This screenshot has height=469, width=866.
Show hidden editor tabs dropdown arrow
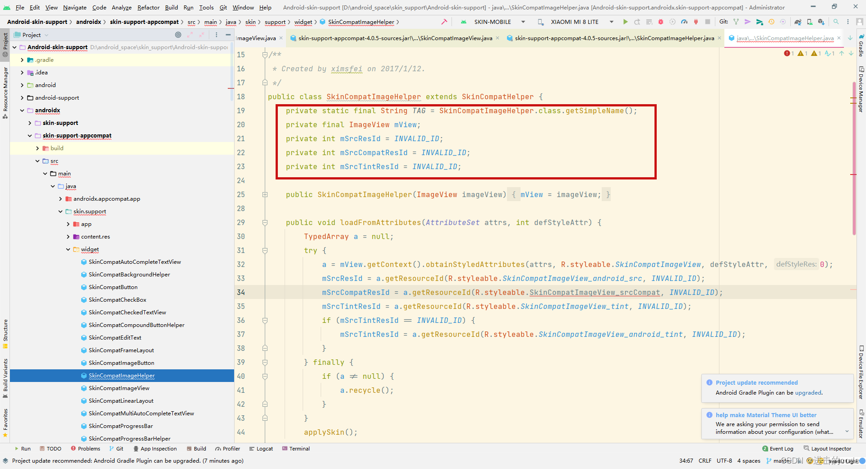point(850,38)
